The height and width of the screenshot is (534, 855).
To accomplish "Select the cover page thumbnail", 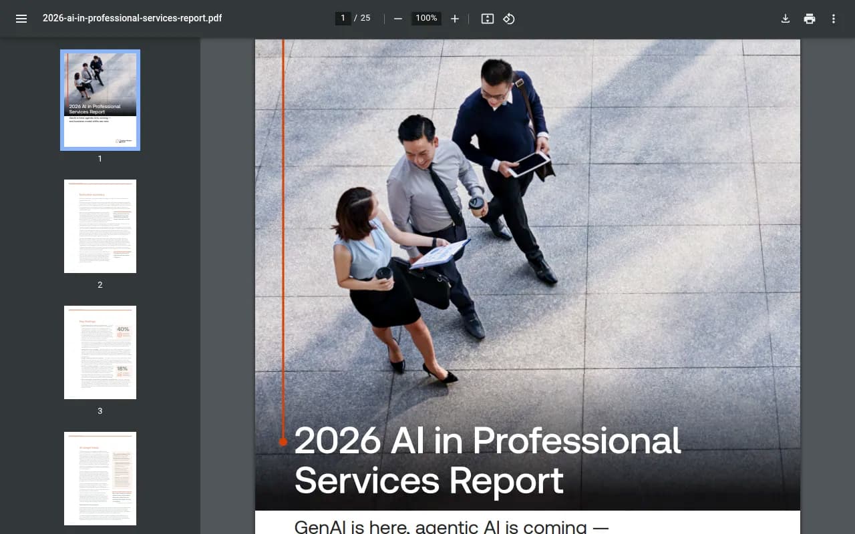I will click(100, 100).
